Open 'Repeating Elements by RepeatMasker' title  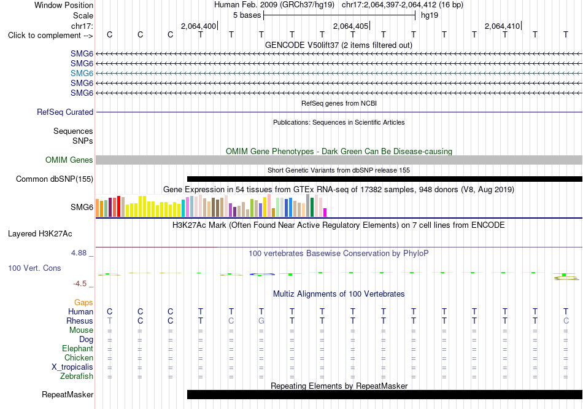339,386
